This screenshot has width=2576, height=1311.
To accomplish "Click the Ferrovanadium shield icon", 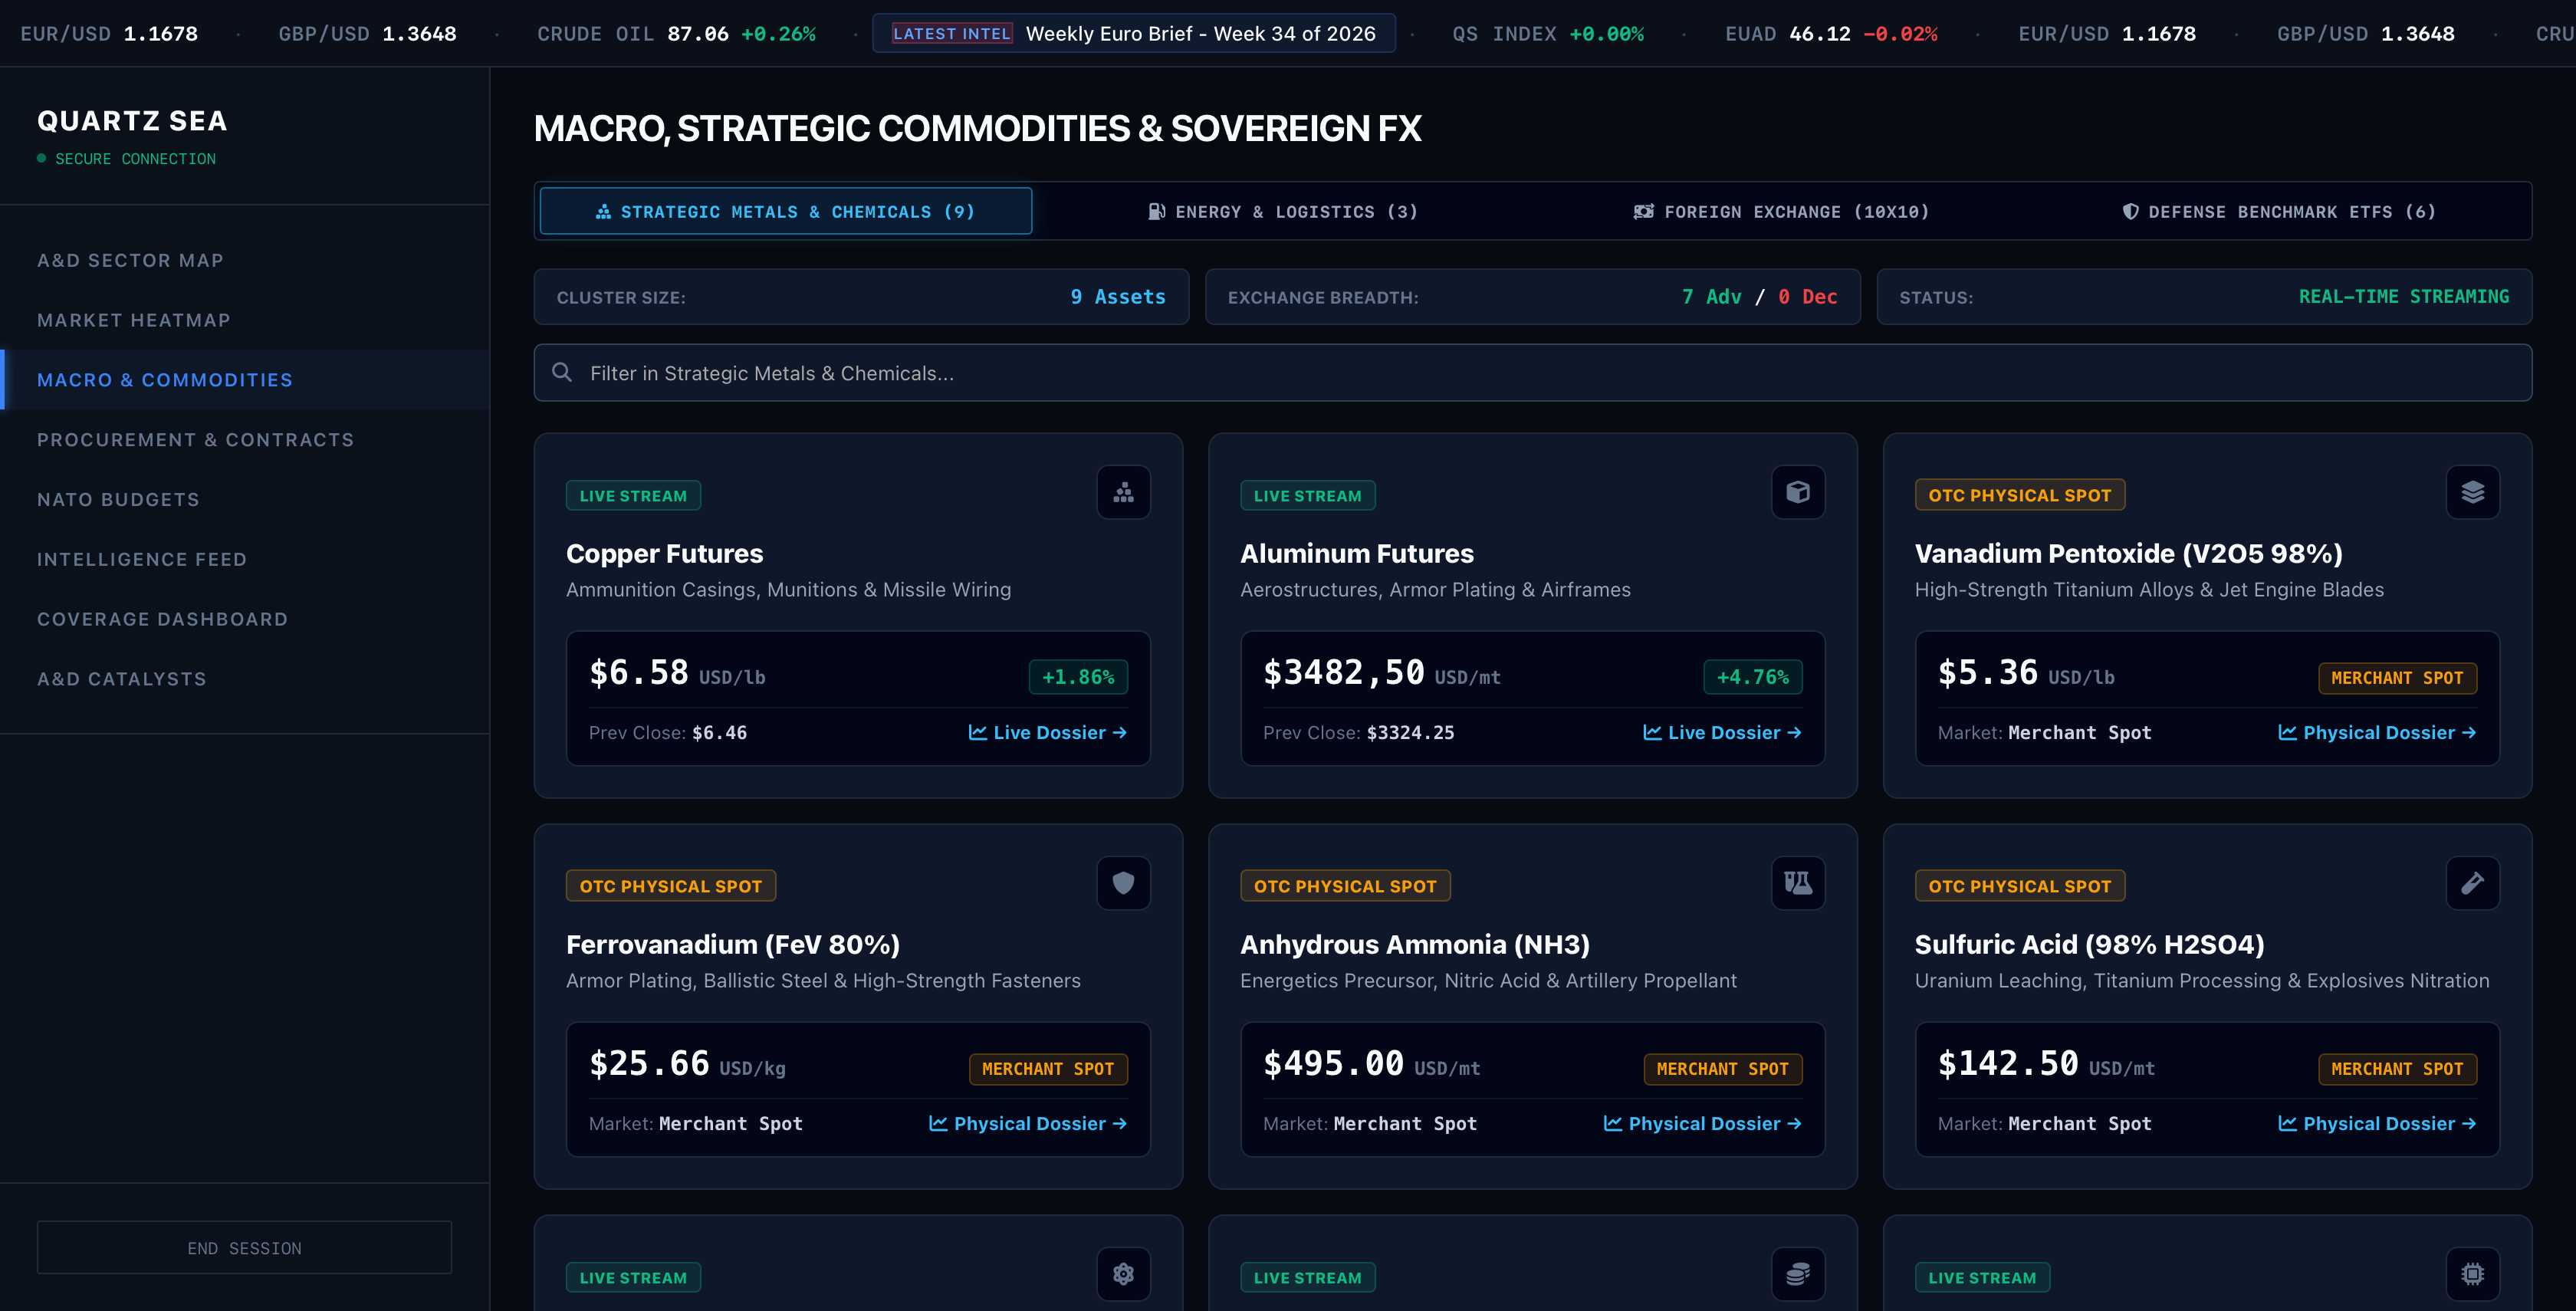I will click(x=1123, y=883).
